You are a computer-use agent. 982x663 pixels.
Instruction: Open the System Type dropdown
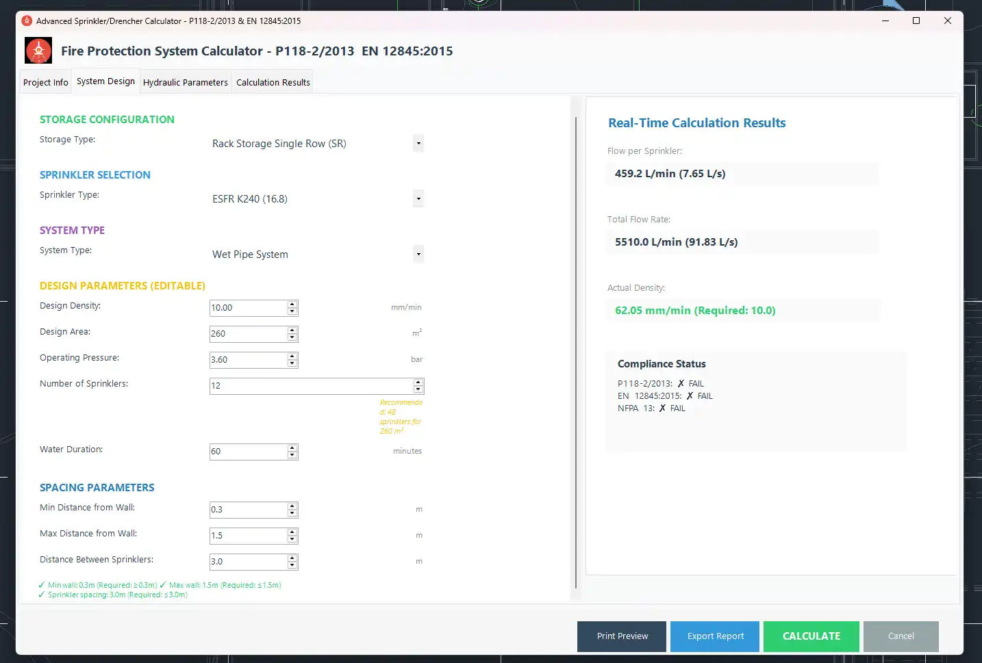click(418, 255)
